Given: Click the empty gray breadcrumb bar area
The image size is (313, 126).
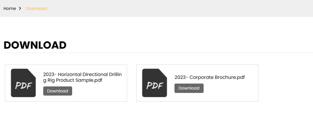Looking at the screenshot, I should click(x=174, y=8).
